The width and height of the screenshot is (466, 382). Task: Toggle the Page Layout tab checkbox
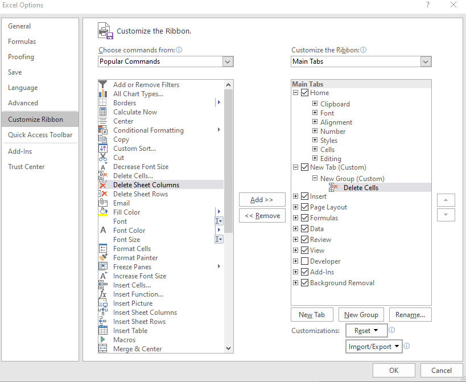[304, 207]
